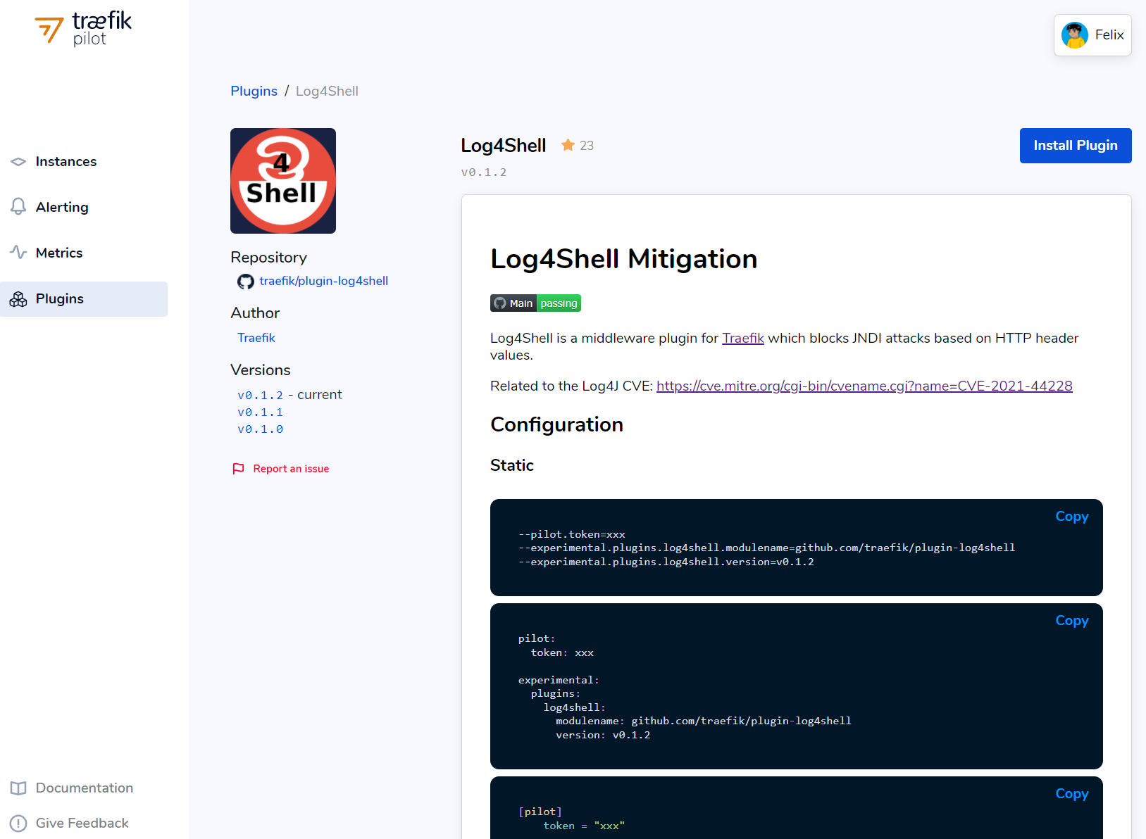Click the Metrics pulse icon
The image size is (1146, 839).
click(18, 252)
